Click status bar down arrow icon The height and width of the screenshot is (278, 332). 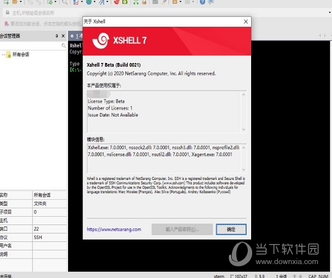pos(300,276)
